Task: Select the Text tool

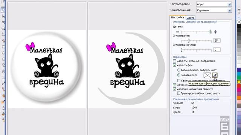Action: coord(3,71)
